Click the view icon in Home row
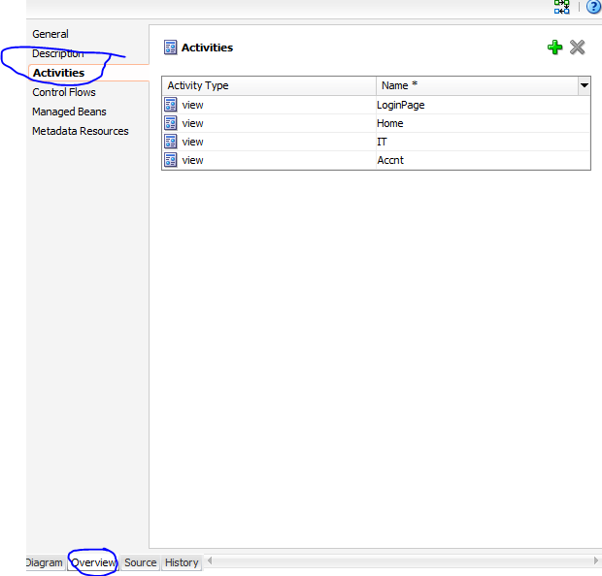This screenshot has width=602, height=576. (x=171, y=123)
